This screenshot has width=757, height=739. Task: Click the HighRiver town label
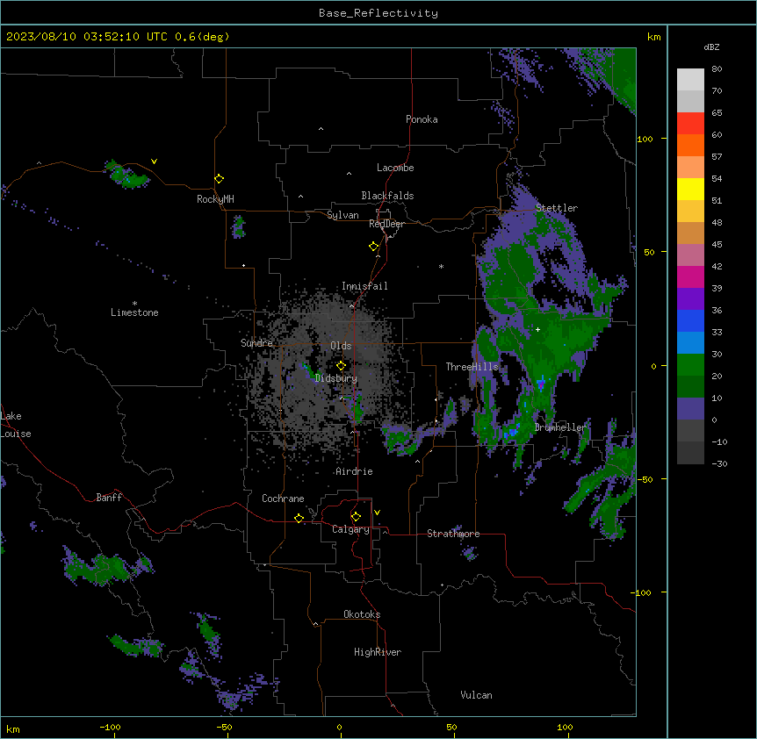(377, 652)
